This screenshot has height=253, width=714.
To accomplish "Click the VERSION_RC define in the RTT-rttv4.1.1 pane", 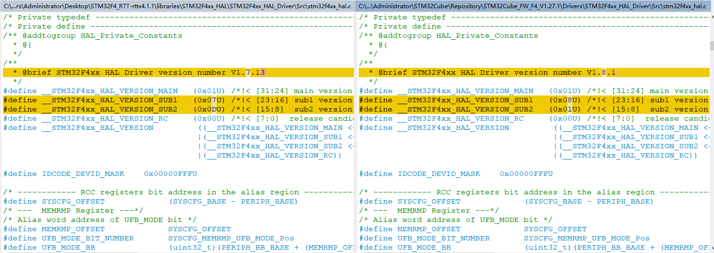I will pos(178,119).
